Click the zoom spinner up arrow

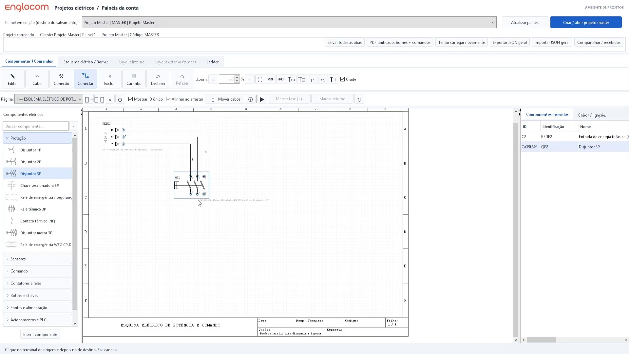point(237,77)
